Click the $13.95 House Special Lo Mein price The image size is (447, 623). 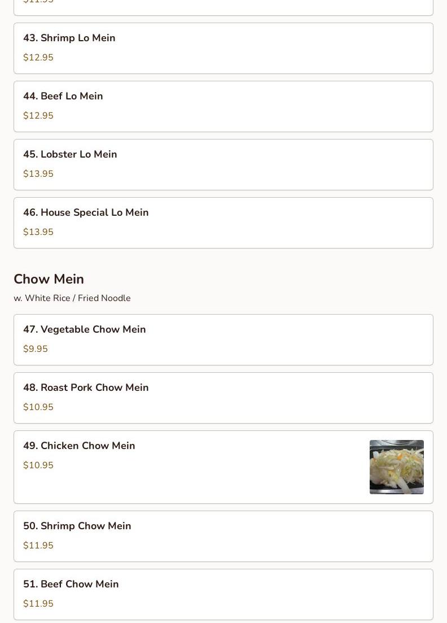[38, 232]
